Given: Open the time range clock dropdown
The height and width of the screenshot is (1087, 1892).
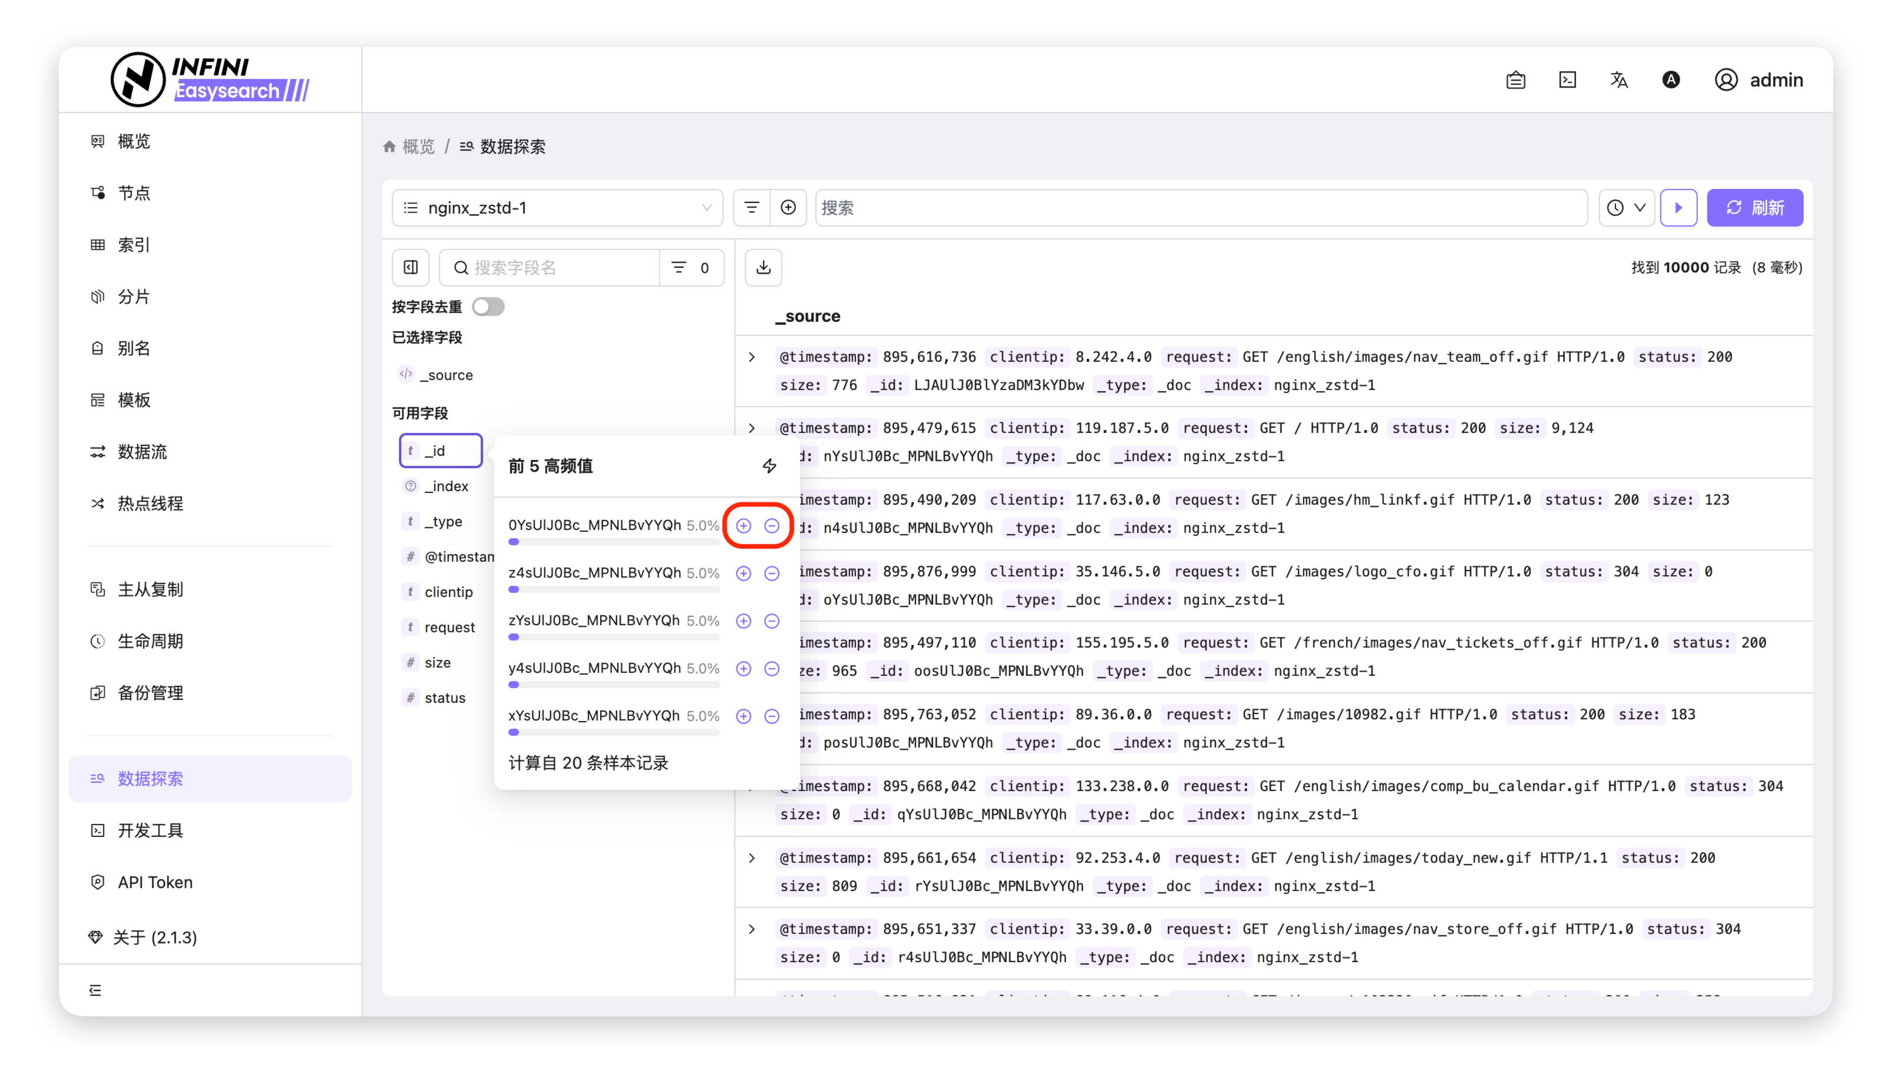Looking at the screenshot, I should point(1626,208).
